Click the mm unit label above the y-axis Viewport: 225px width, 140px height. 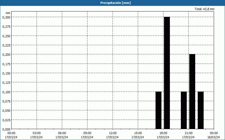8,13
